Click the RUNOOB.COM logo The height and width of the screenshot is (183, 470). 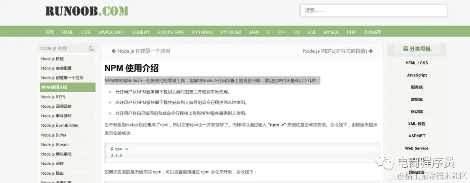pos(87,11)
